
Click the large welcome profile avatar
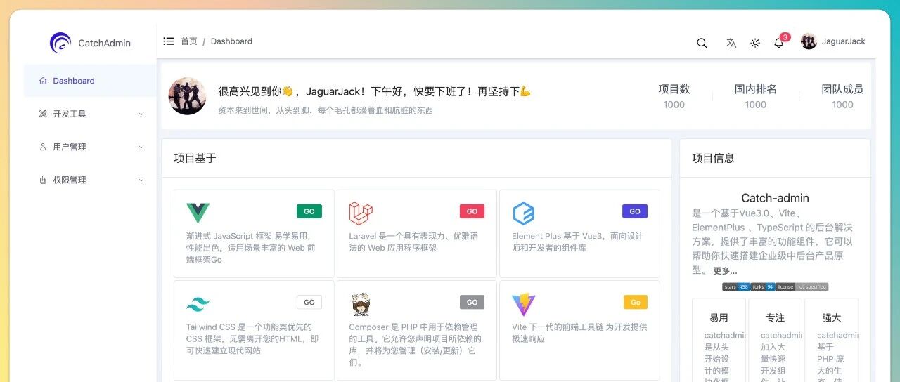pos(187,96)
